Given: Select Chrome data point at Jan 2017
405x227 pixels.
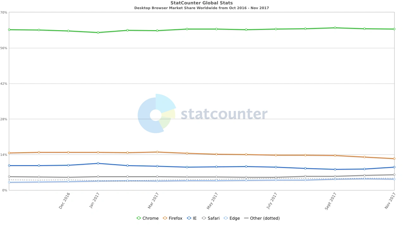Looking at the screenshot, I should coord(98,32).
